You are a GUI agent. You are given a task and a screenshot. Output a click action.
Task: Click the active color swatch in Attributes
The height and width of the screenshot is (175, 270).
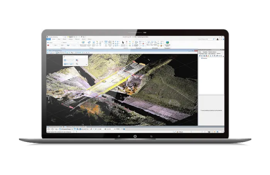point(49,45)
